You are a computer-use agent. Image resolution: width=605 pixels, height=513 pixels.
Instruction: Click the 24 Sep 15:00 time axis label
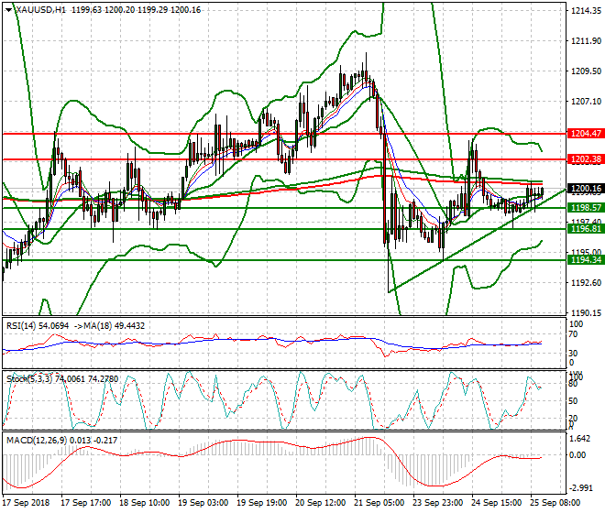point(497,503)
